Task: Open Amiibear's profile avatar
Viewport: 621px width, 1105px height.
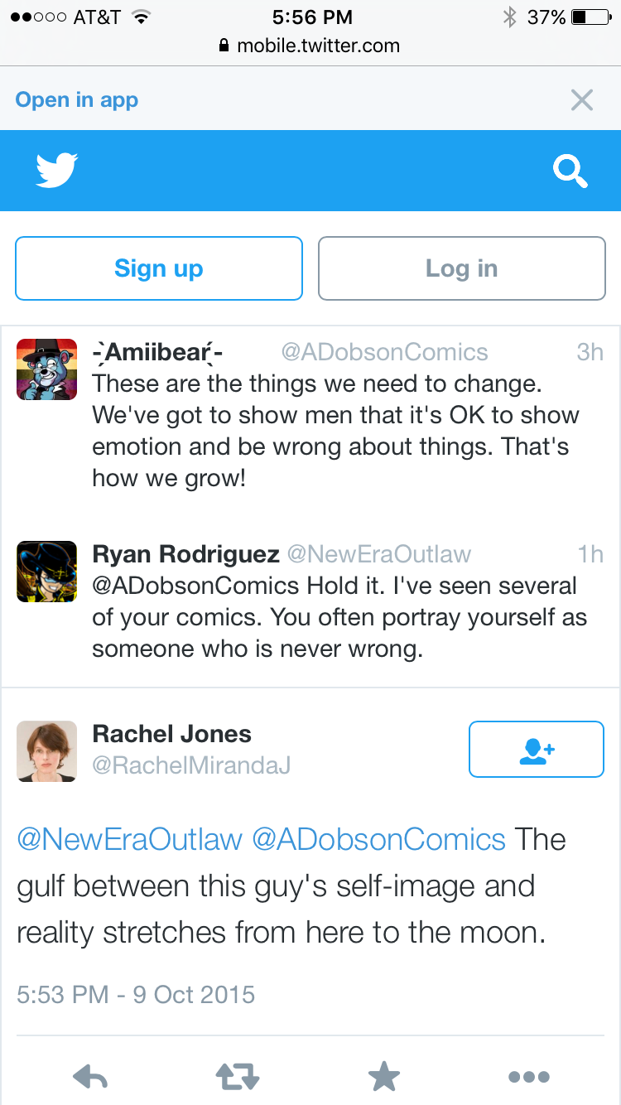Action: coord(46,369)
